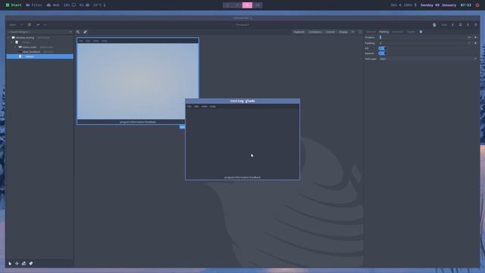This screenshot has width=485, height=273.
Task: Open the Containers widget group
Action: [x=315, y=32]
